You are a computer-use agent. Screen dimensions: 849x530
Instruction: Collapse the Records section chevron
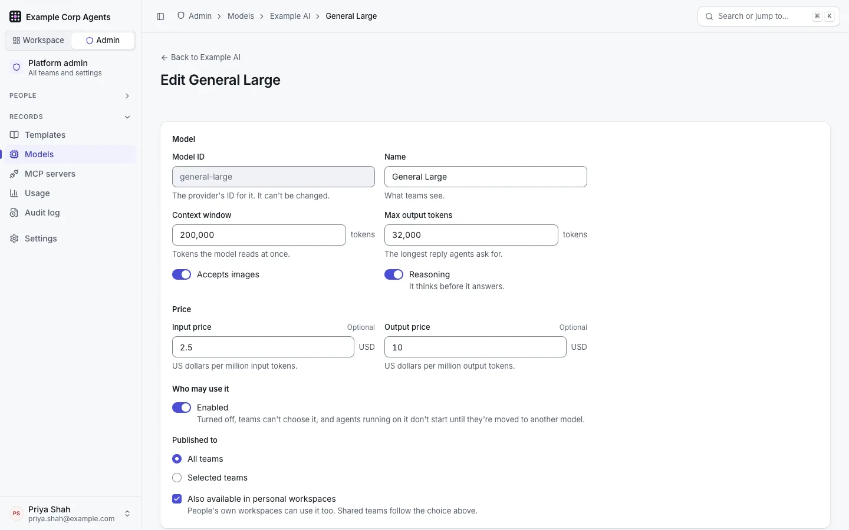(127, 117)
